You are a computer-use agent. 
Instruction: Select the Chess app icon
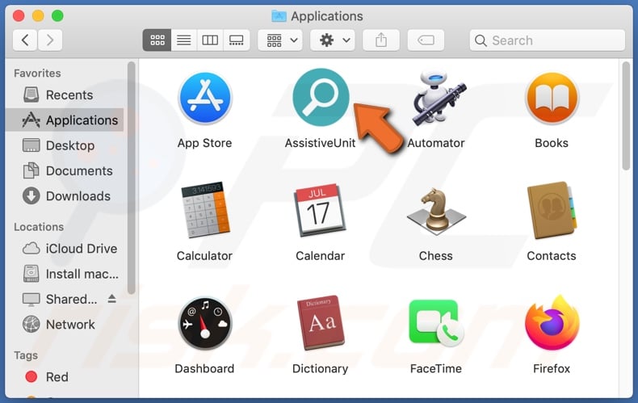click(436, 211)
